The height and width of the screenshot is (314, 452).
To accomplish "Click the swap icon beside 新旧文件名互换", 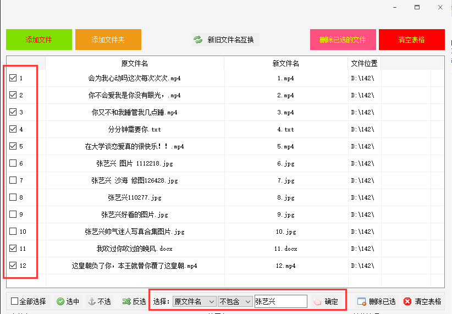I will (198, 40).
